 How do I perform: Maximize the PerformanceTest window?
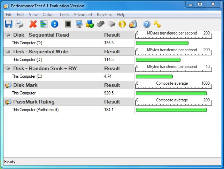coord(200,5)
